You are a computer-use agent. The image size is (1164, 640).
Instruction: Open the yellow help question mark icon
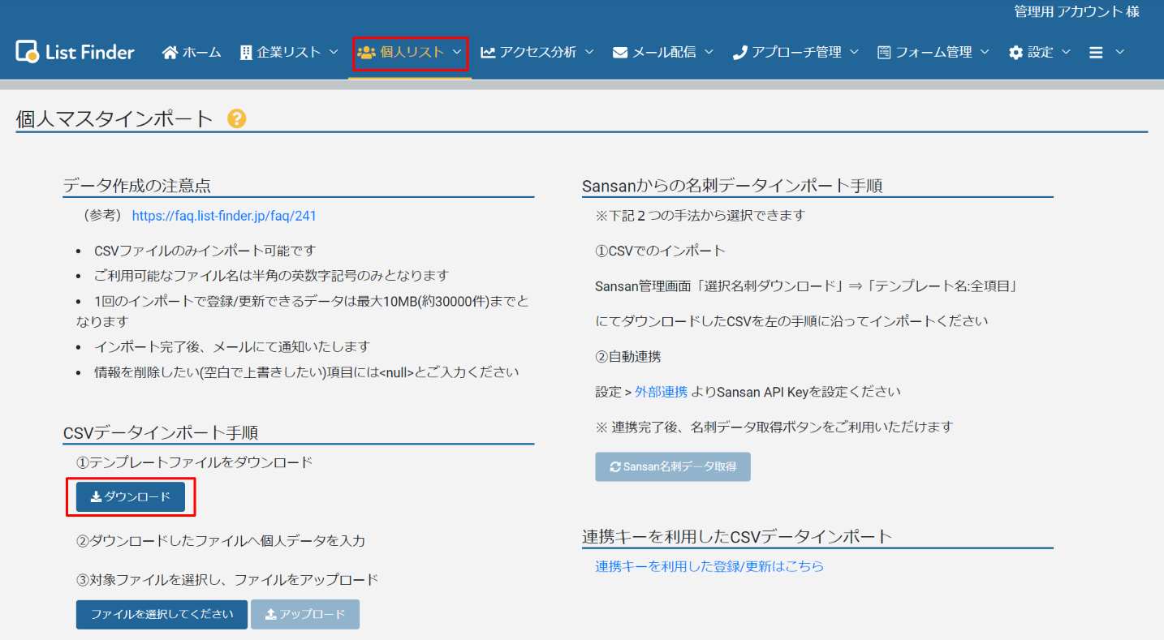tap(236, 119)
